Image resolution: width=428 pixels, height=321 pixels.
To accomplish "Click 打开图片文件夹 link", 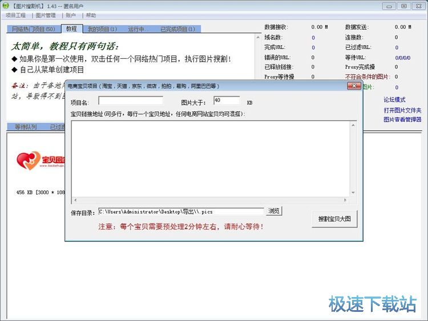I will (x=402, y=110).
